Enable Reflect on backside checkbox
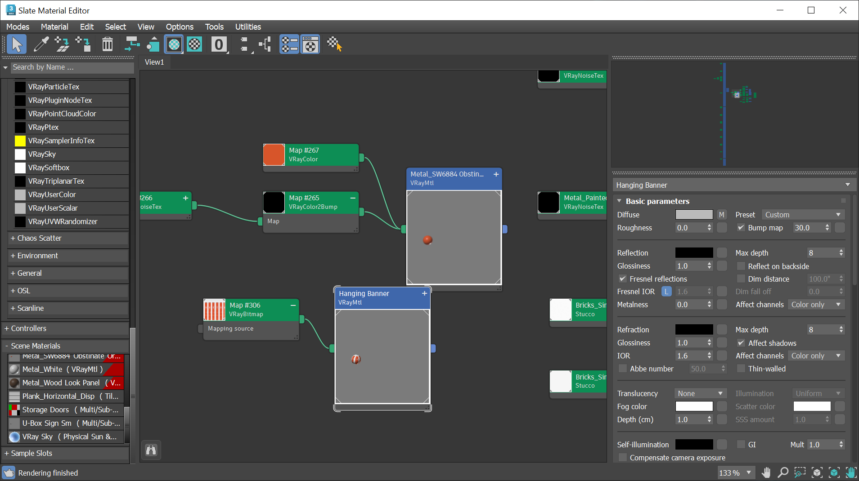This screenshot has width=859, height=481. click(741, 266)
